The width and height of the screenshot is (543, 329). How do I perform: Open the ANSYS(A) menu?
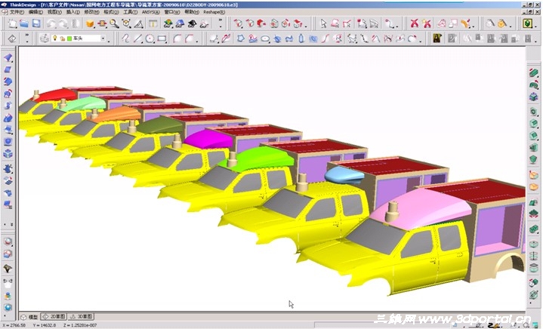(x=150, y=12)
